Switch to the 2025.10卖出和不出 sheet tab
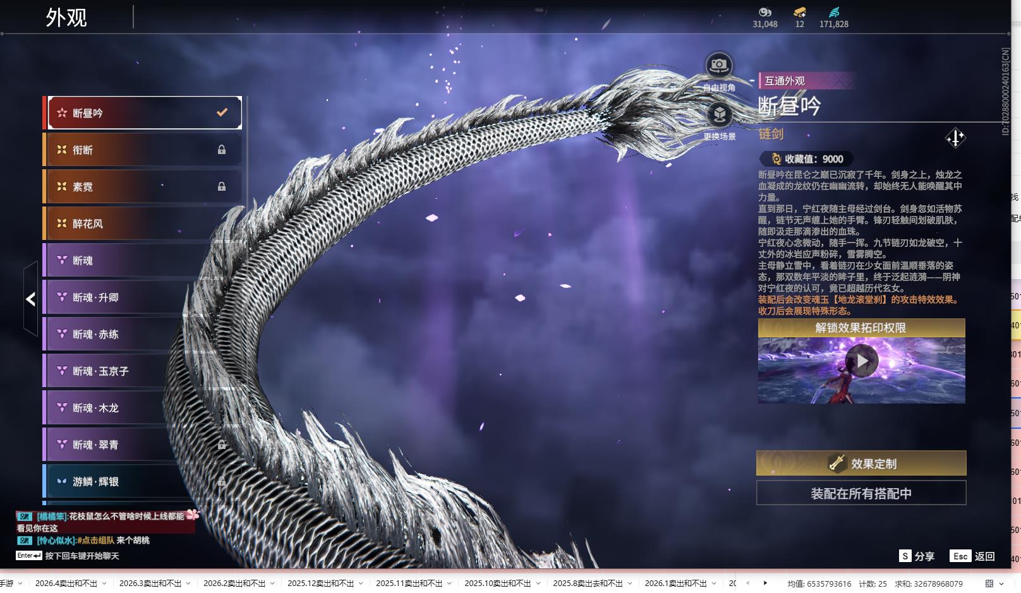1021x593 pixels. [497, 584]
